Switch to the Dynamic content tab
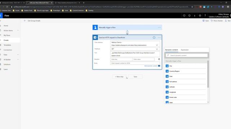 click(171, 50)
